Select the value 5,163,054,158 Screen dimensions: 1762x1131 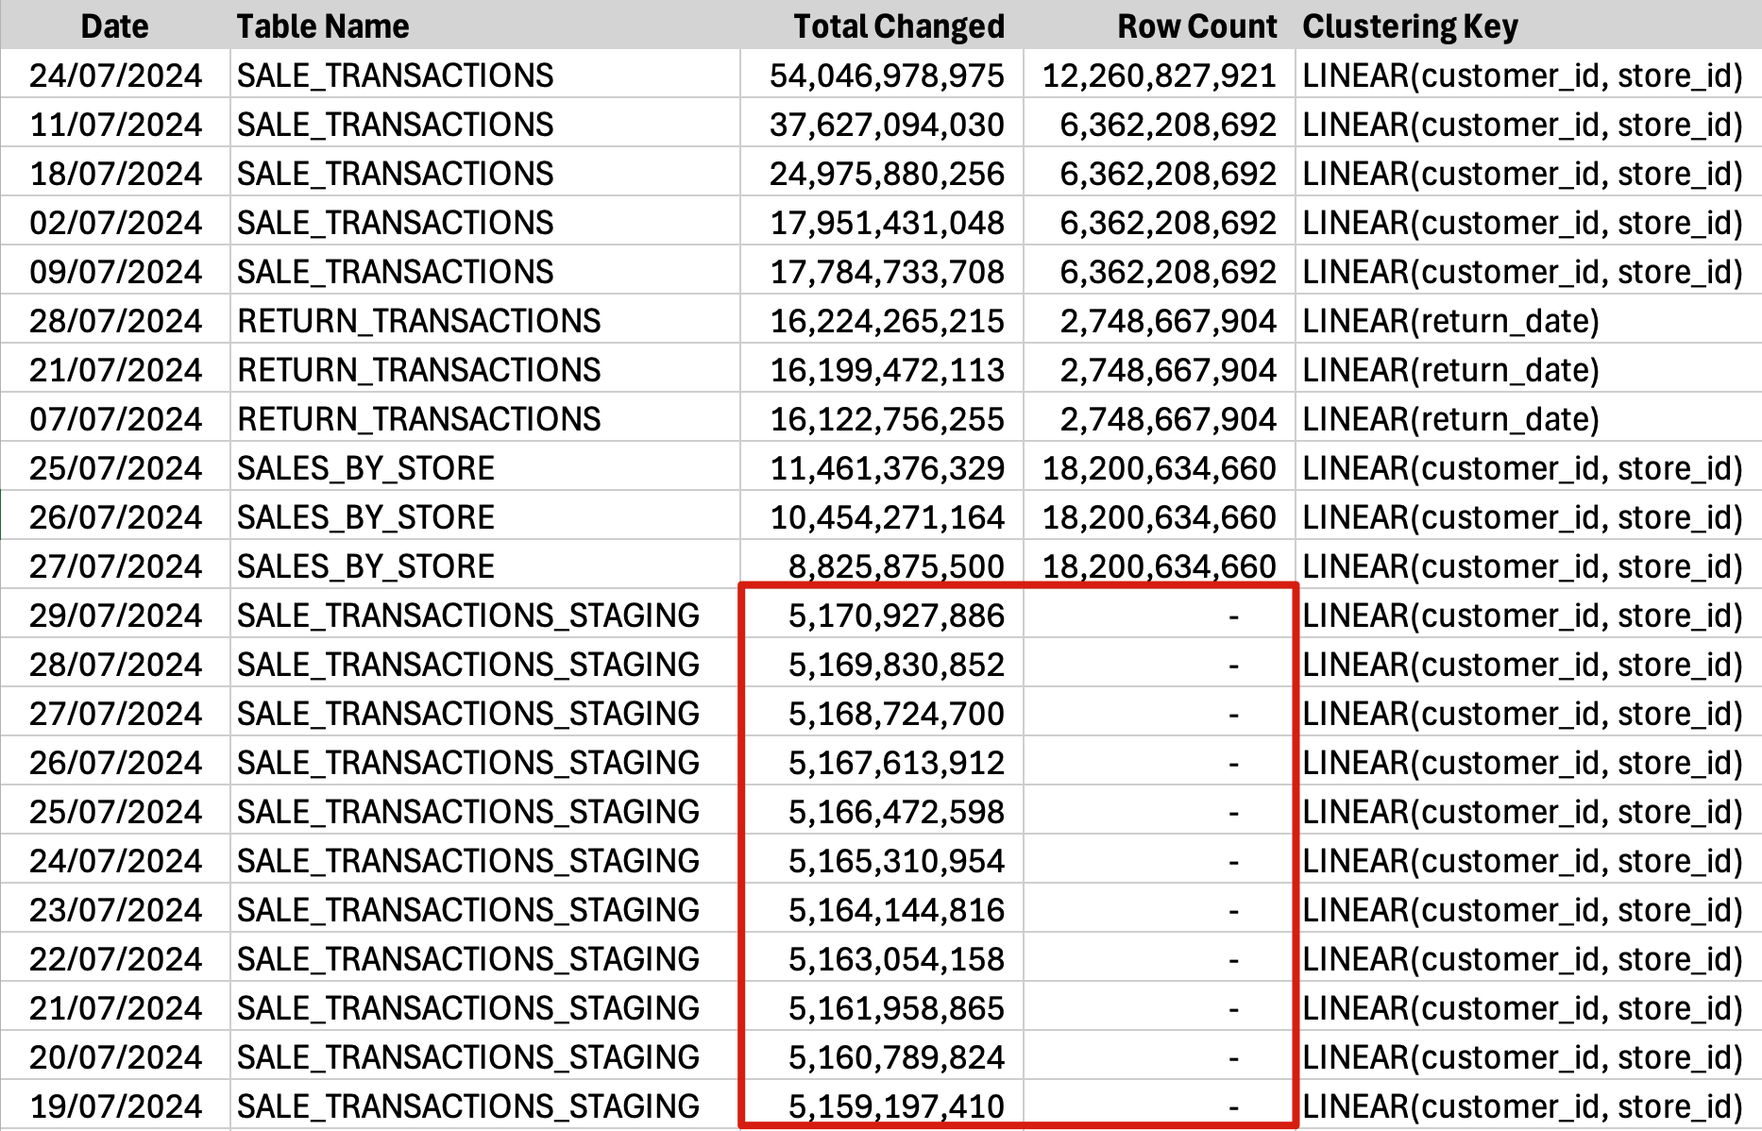[882, 958]
